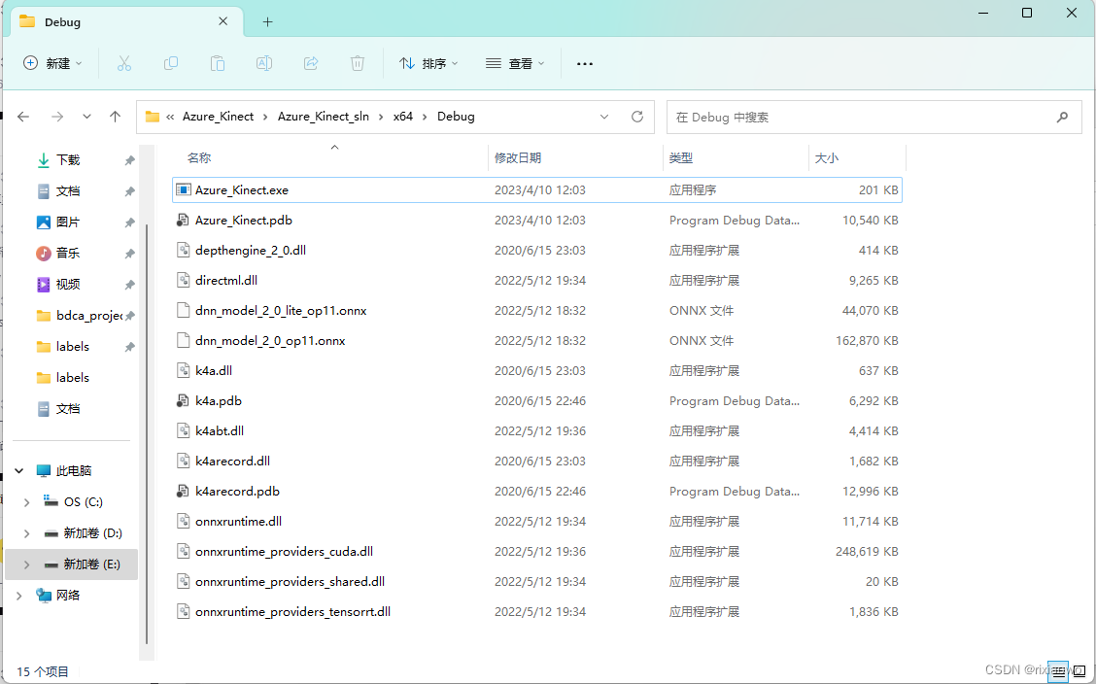Open the View (查看) dropdown
This screenshot has height=684, width=1096.
tap(515, 63)
